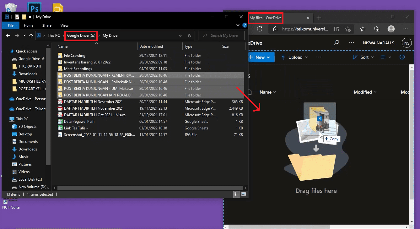Switch Explorer to large thumbnails view icon
This screenshot has width=420, height=229.
click(x=244, y=194)
